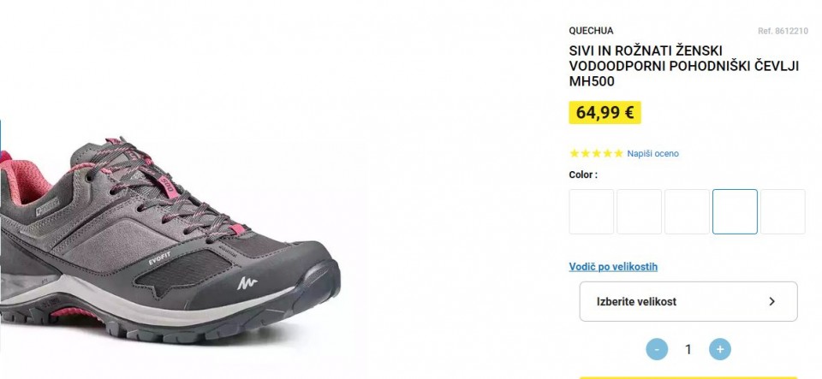822x379 pixels.
Task: Click the quantity value field showing 1
Action: [x=688, y=349]
